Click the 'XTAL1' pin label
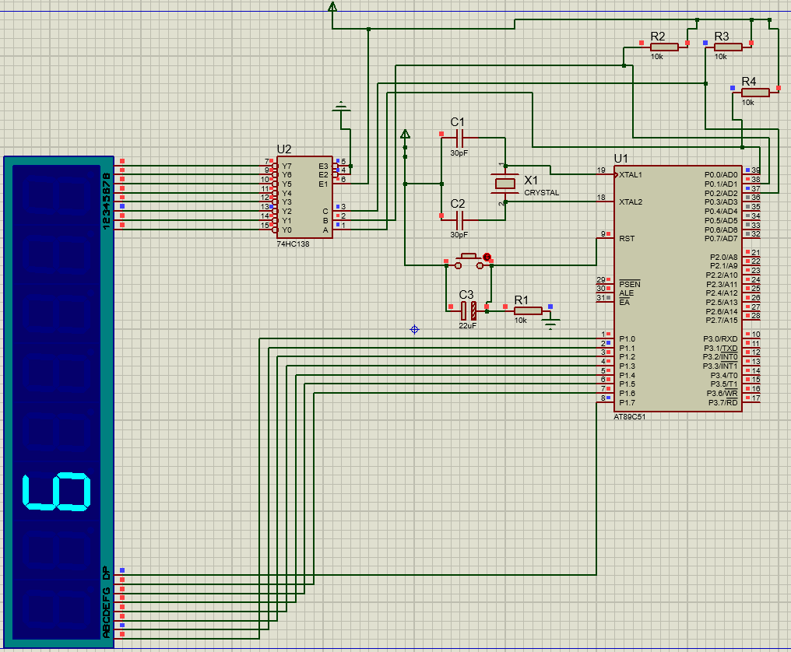The width and height of the screenshot is (791, 652). (x=631, y=175)
